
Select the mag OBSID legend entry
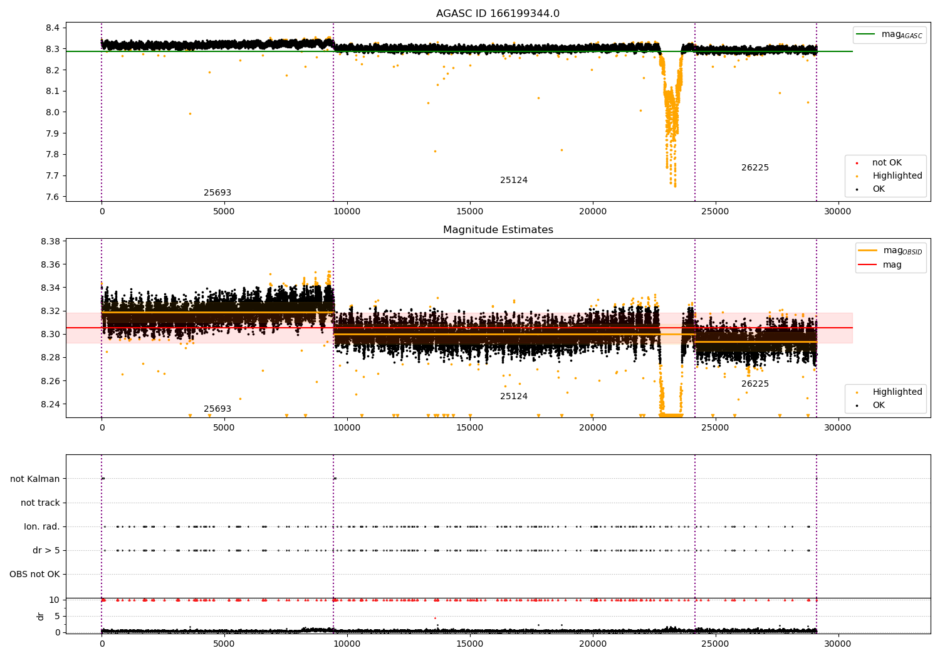point(891,251)
